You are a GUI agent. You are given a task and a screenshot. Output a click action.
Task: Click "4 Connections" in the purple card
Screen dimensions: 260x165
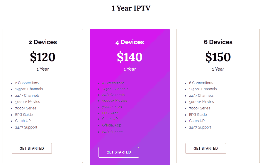coord(113,83)
